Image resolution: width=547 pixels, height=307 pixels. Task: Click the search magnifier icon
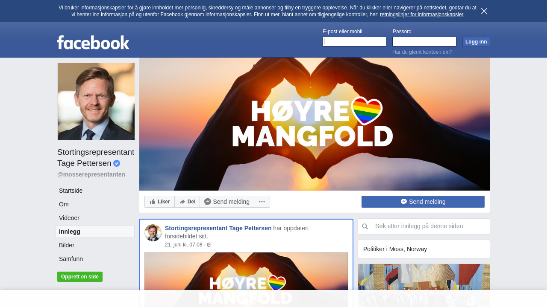(x=365, y=226)
